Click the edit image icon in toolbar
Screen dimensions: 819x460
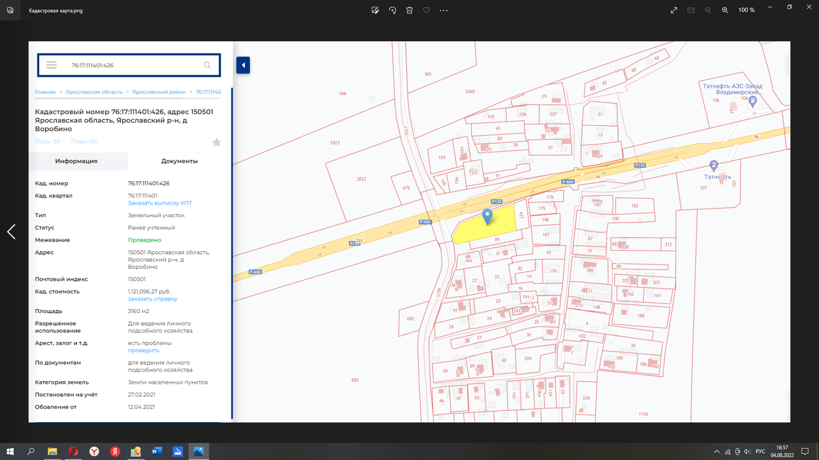point(375,10)
